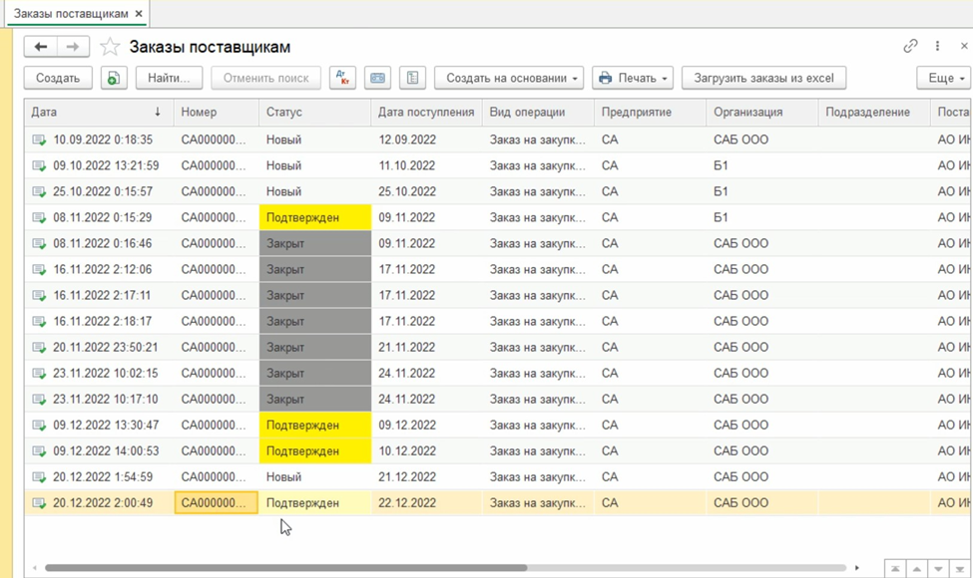Click the horizontal scrollbar thumb
The image size is (973, 578).
285,567
